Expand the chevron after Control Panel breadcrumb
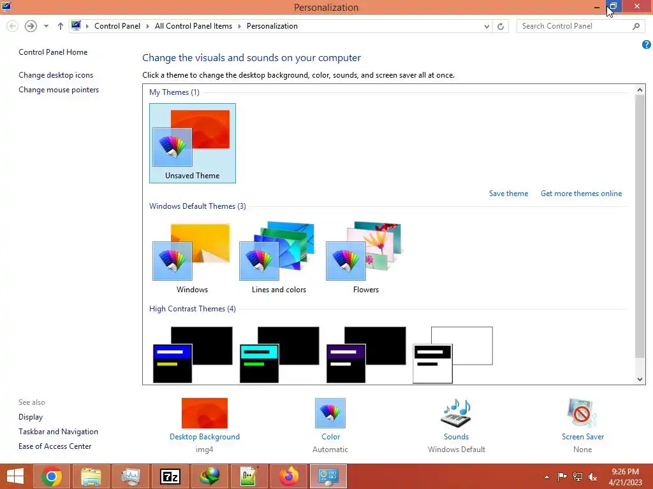 tap(147, 26)
